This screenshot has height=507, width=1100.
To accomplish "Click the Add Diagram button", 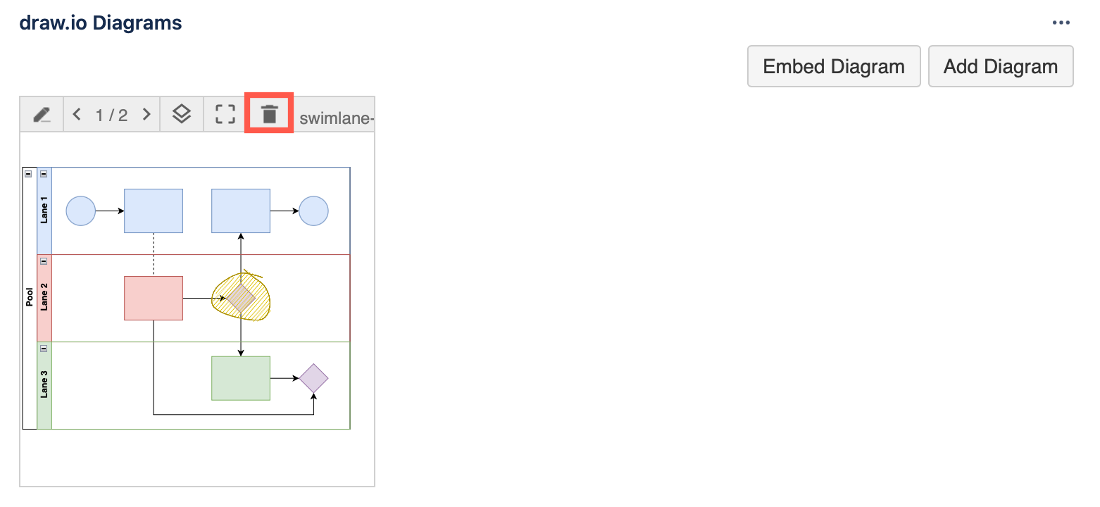I will click(1001, 66).
